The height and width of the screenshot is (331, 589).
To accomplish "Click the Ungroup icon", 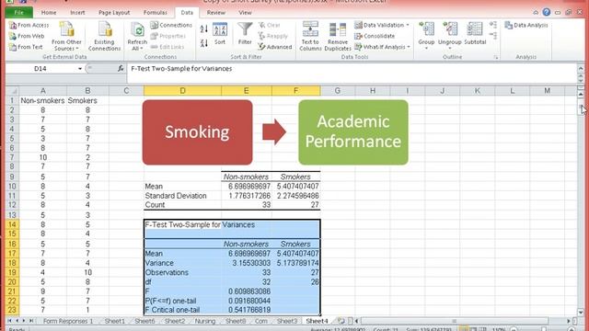I will point(450,29).
